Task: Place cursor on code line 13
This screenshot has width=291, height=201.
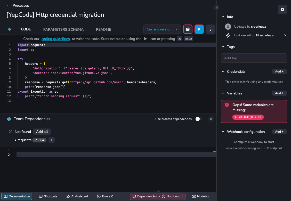Action: (x=115, y=101)
